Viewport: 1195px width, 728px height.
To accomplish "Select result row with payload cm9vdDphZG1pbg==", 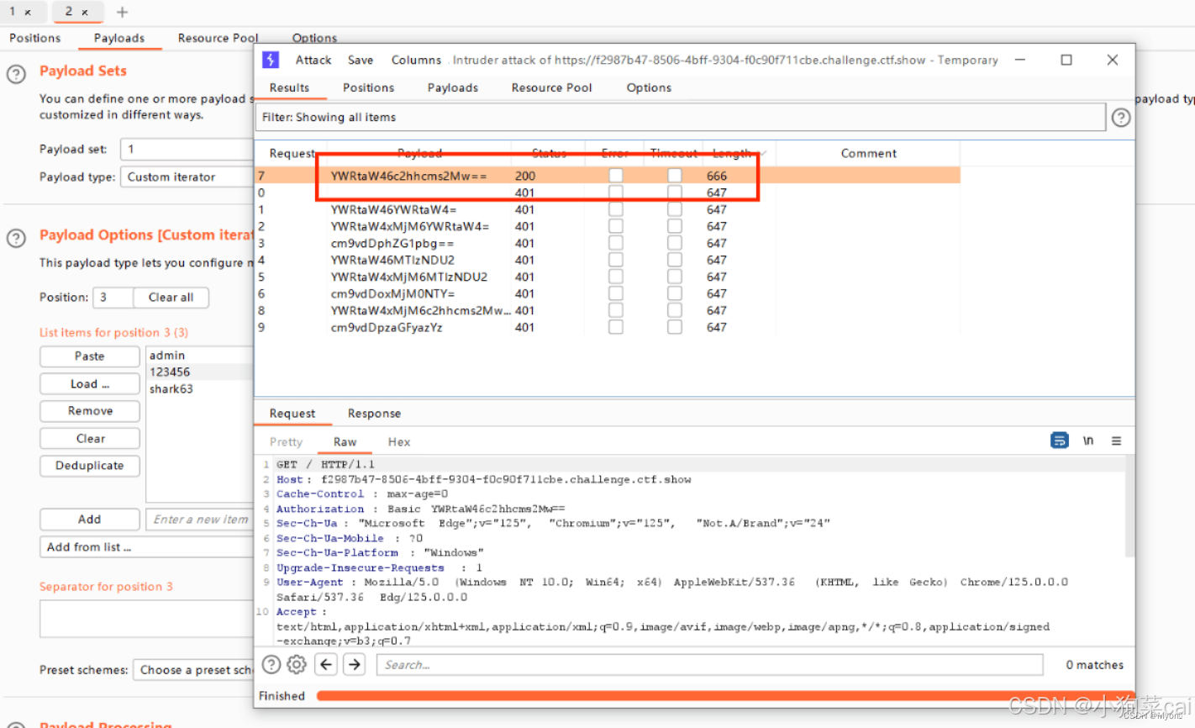I will 608,243.
